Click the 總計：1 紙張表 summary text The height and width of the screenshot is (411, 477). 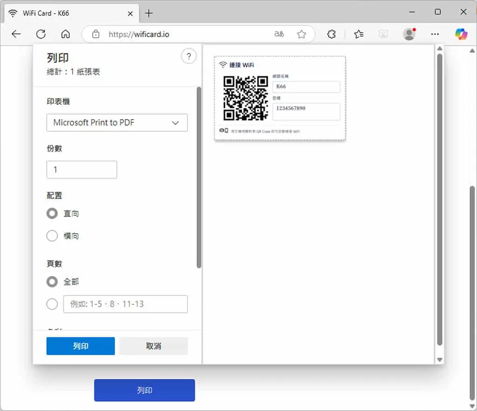pos(73,72)
